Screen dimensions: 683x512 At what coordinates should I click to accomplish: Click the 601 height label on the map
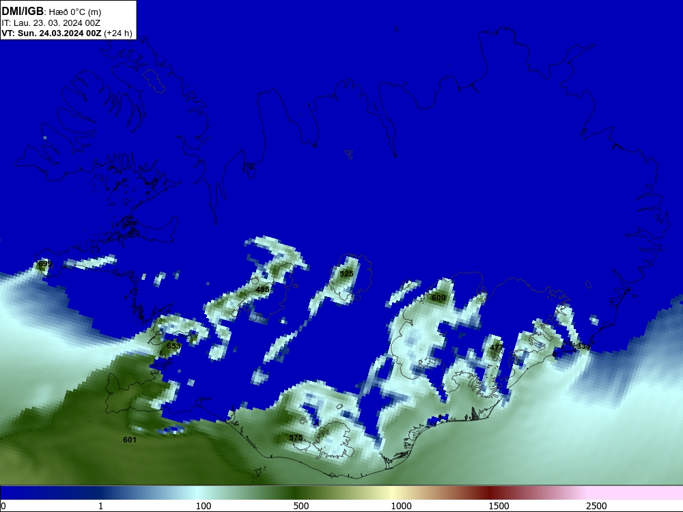130,440
